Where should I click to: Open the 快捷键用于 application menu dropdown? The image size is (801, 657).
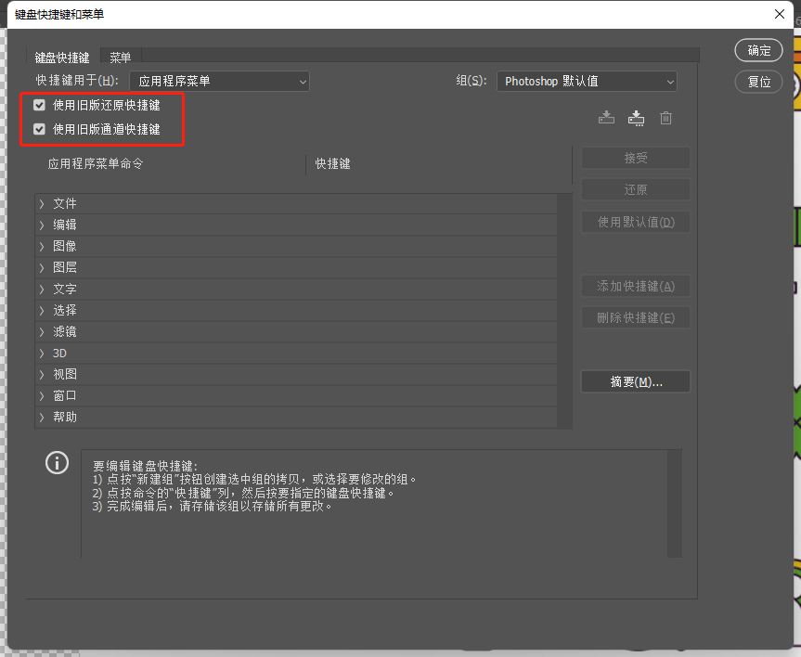click(x=218, y=81)
